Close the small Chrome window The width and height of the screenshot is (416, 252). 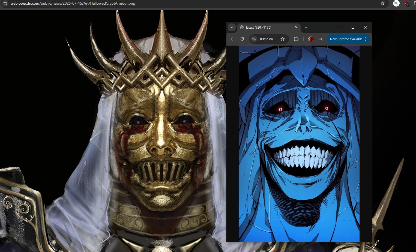click(366, 27)
